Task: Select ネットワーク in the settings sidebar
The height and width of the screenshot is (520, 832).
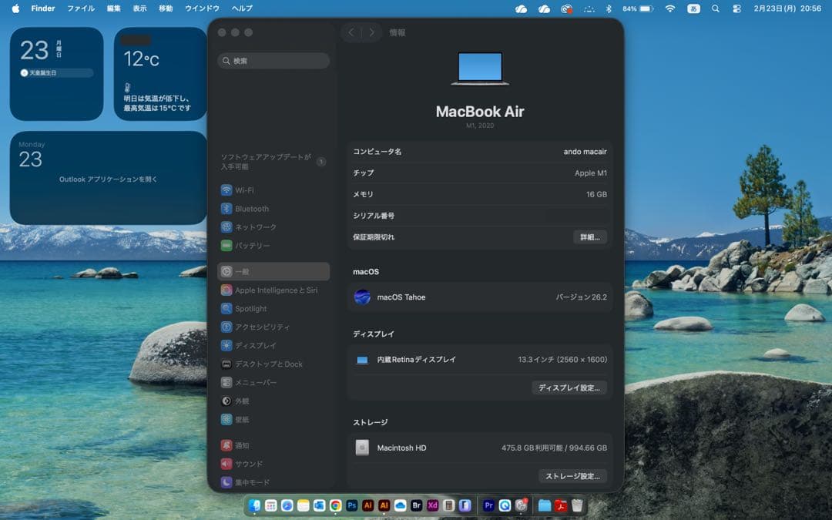Action: (273, 227)
